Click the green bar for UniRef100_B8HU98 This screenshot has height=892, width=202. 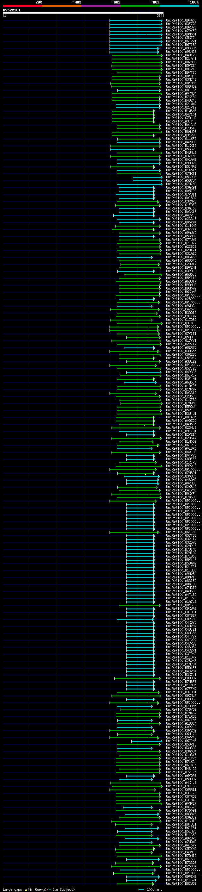click(x=137, y=132)
